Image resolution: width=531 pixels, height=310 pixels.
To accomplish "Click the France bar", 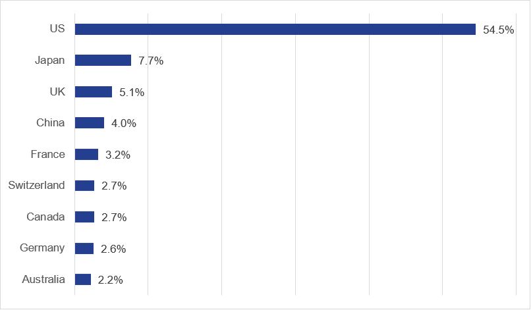I will tap(86, 154).
